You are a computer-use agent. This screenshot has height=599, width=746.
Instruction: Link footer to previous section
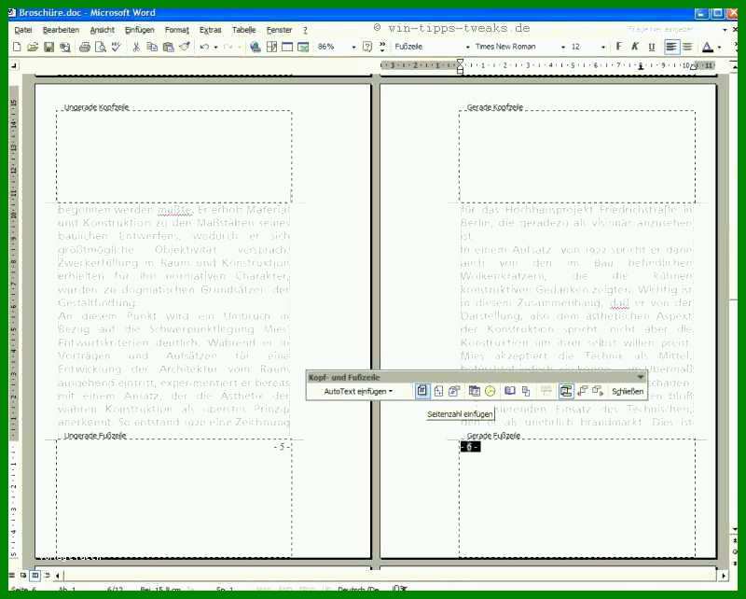pyautogui.click(x=546, y=391)
